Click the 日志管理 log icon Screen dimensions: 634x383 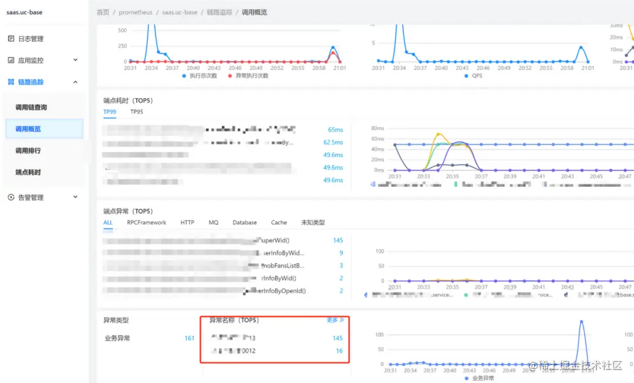pos(11,38)
